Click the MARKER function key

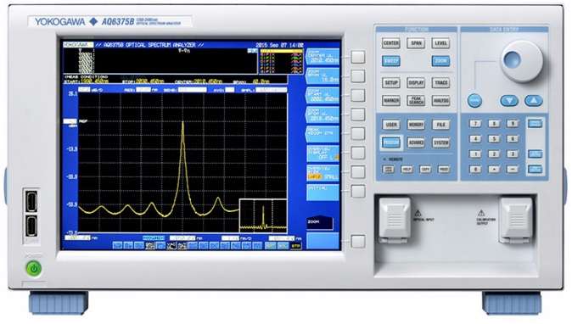pos(391,101)
